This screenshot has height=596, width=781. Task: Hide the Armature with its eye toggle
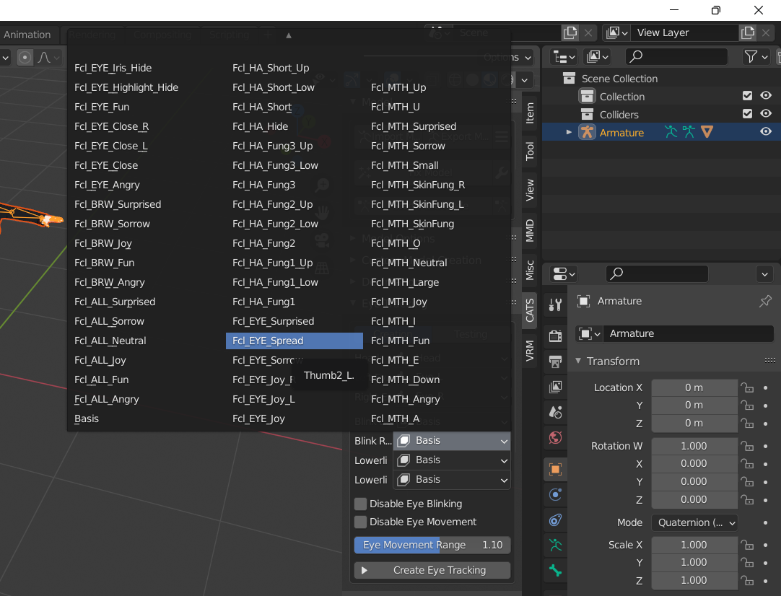[766, 132]
